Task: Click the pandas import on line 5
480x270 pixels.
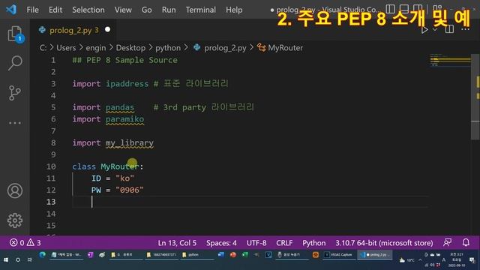Action: coord(120,107)
